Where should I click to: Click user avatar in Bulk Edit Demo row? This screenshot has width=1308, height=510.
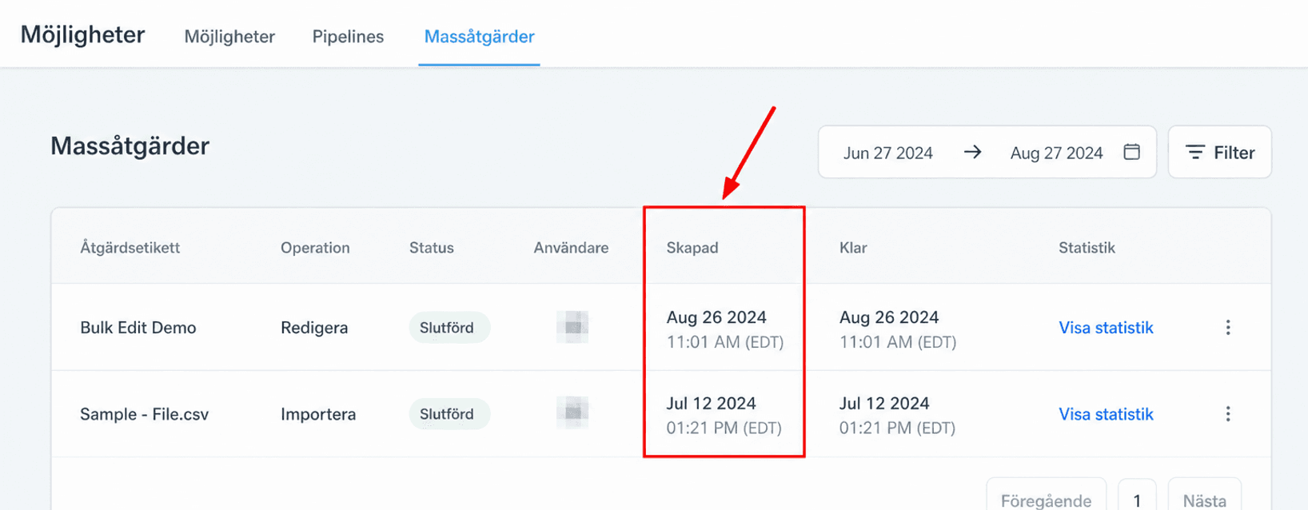click(x=572, y=327)
